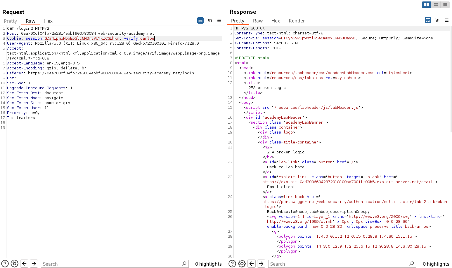Open Request search settings gear
The width and height of the screenshot is (452, 268).
[x=15, y=264]
